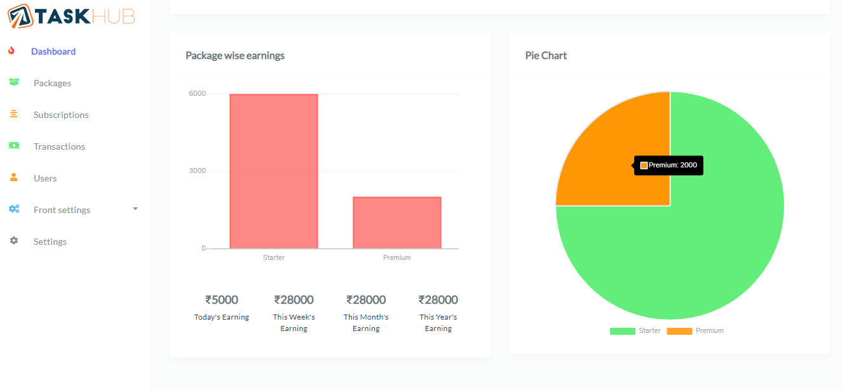Open Subscriptions via its orange list icon

pyautogui.click(x=13, y=114)
